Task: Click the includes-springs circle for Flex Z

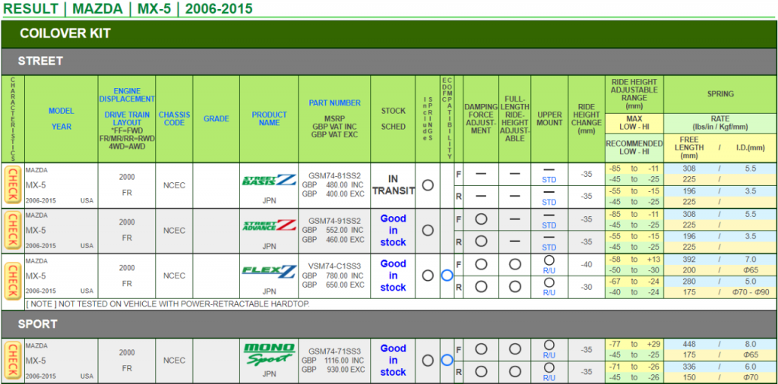Action: (428, 275)
